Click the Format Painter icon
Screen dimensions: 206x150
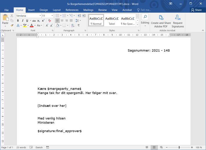12,26
